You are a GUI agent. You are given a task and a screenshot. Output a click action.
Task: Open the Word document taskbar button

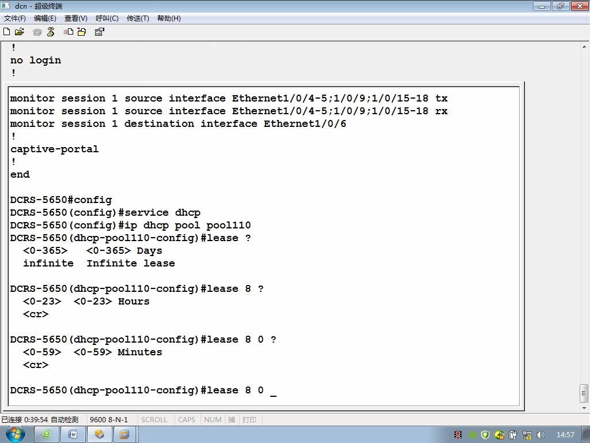coord(73,435)
